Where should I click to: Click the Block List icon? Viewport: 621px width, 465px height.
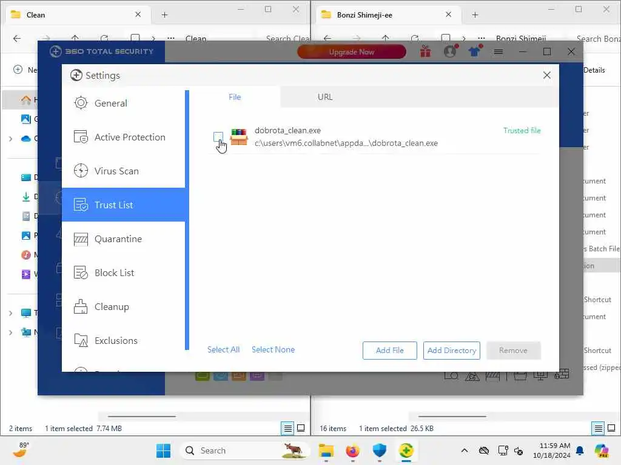(x=81, y=273)
